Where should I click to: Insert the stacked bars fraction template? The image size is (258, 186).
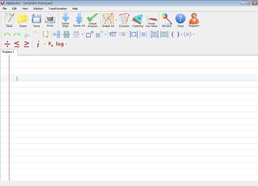(66, 34)
